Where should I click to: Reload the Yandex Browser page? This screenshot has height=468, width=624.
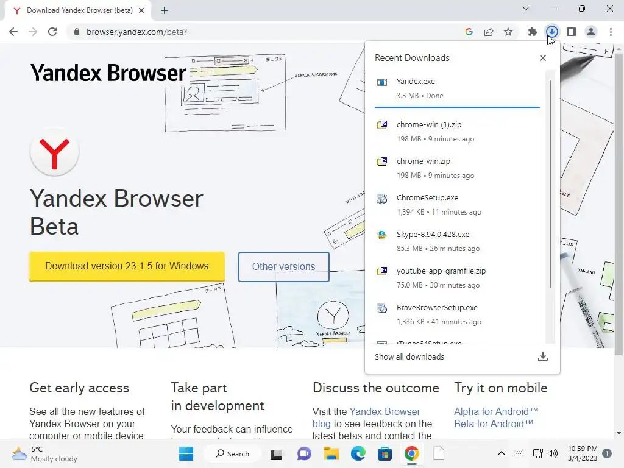(x=52, y=32)
